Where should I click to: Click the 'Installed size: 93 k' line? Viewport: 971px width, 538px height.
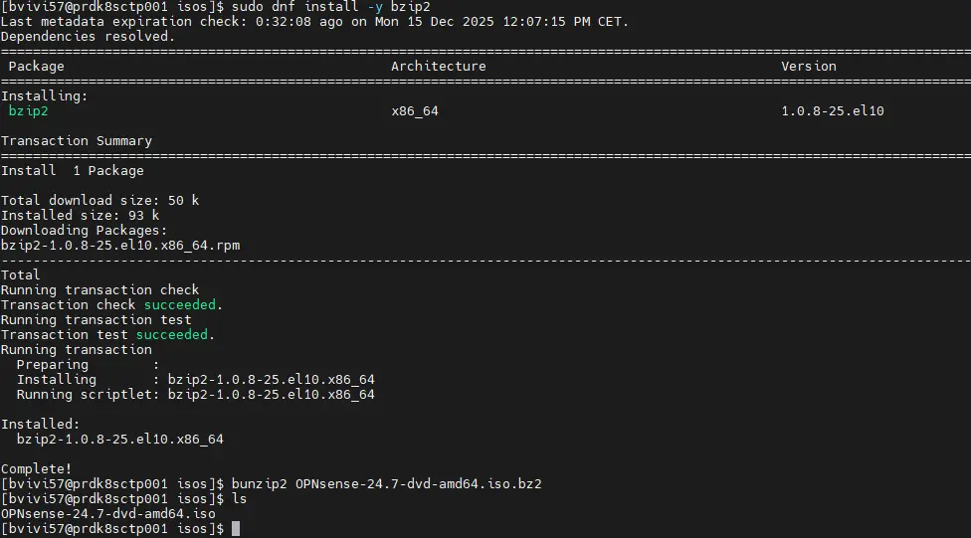click(x=80, y=216)
